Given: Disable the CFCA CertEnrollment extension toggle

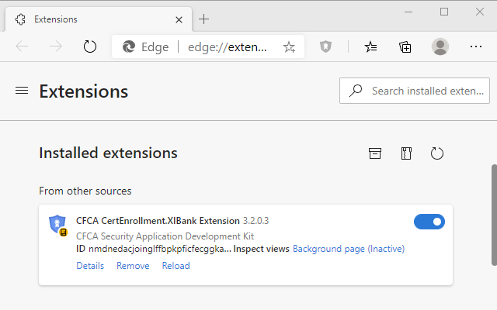Looking at the screenshot, I should [x=429, y=222].
